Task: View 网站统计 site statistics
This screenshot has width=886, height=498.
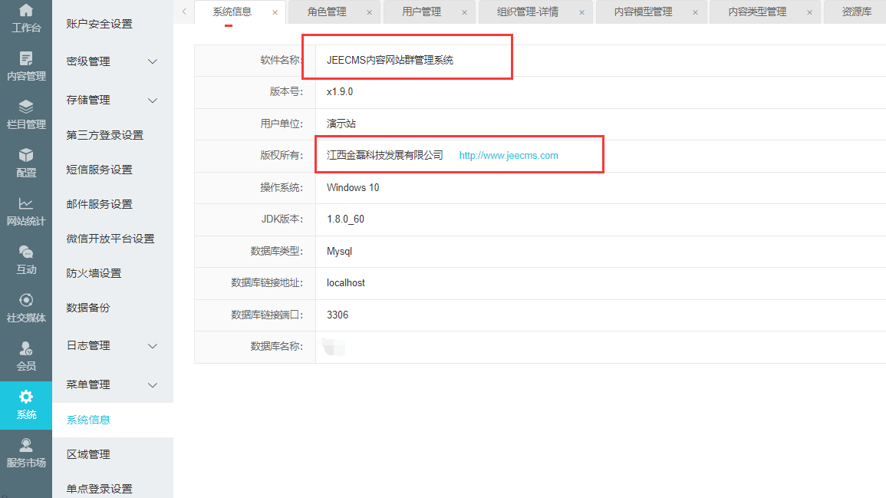Action: click(26, 212)
